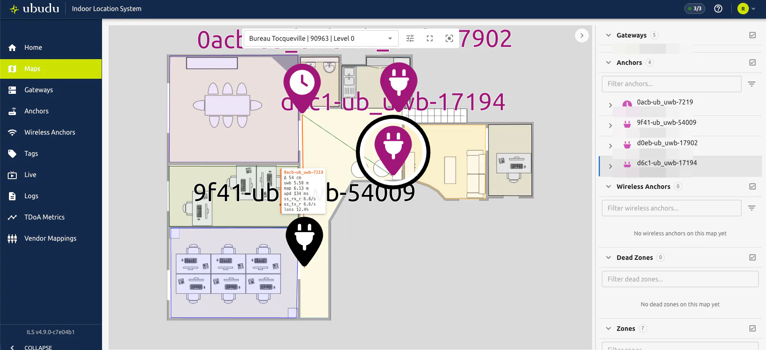
Task: Open Tags page in sidebar
Action: coord(51,153)
